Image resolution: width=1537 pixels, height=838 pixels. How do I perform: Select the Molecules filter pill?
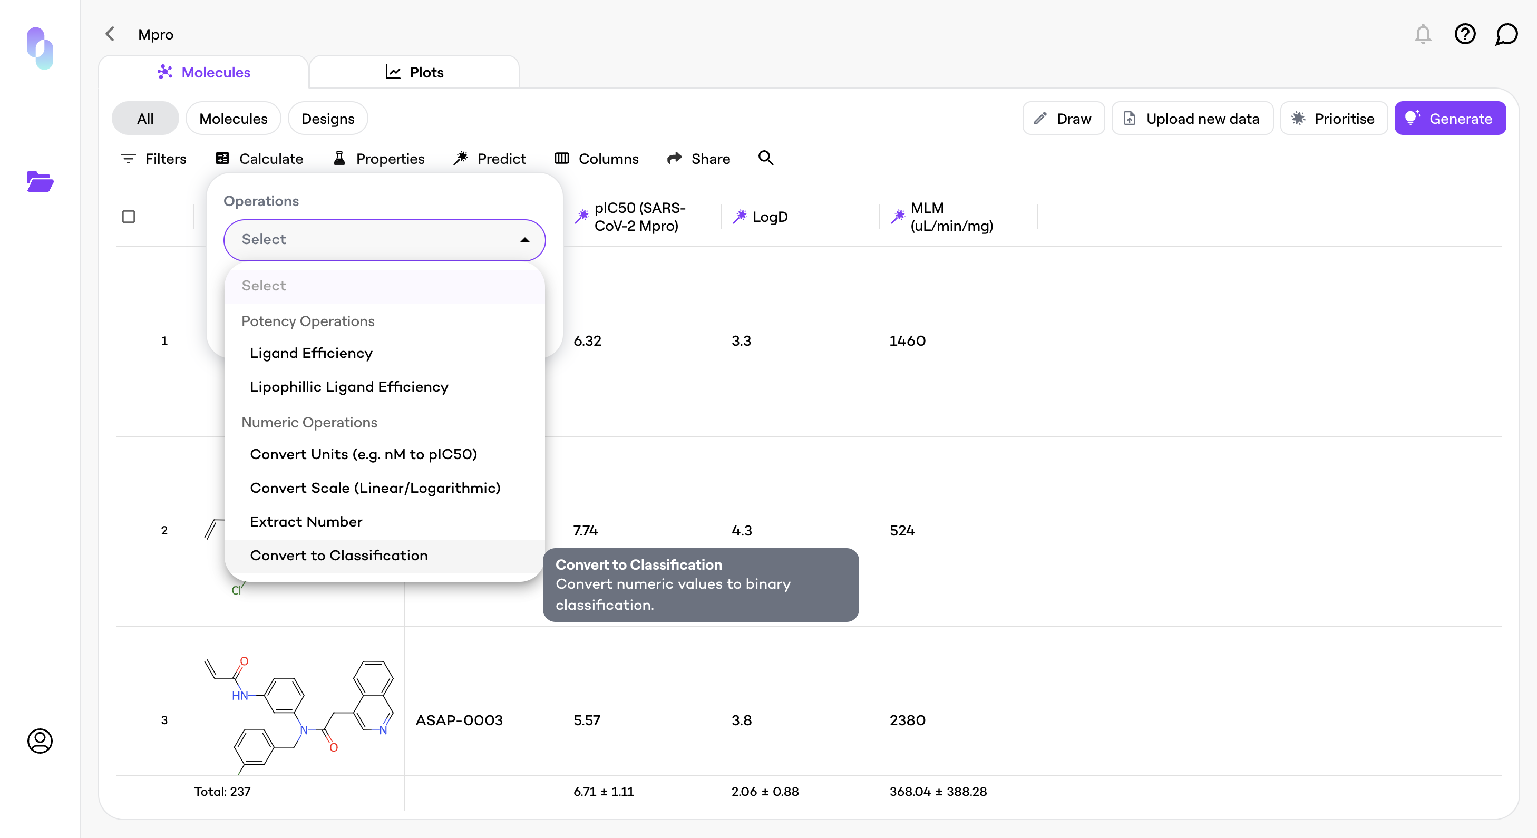(x=232, y=119)
